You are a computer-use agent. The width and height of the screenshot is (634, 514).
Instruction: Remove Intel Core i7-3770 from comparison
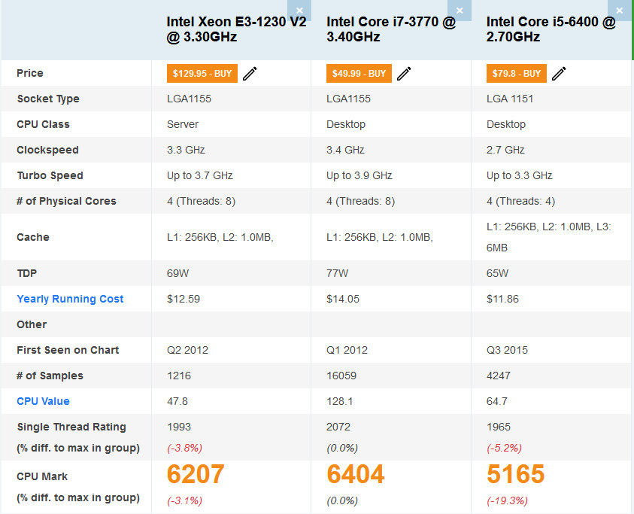(460, 11)
